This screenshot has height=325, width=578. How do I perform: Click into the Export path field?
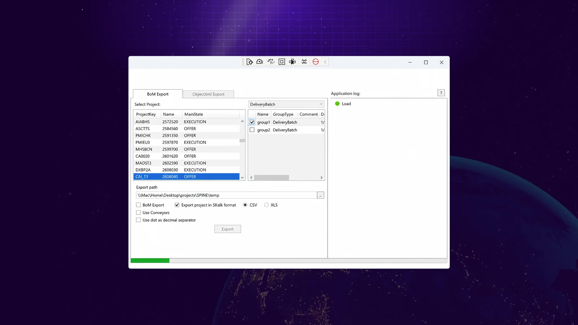point(227,195)
